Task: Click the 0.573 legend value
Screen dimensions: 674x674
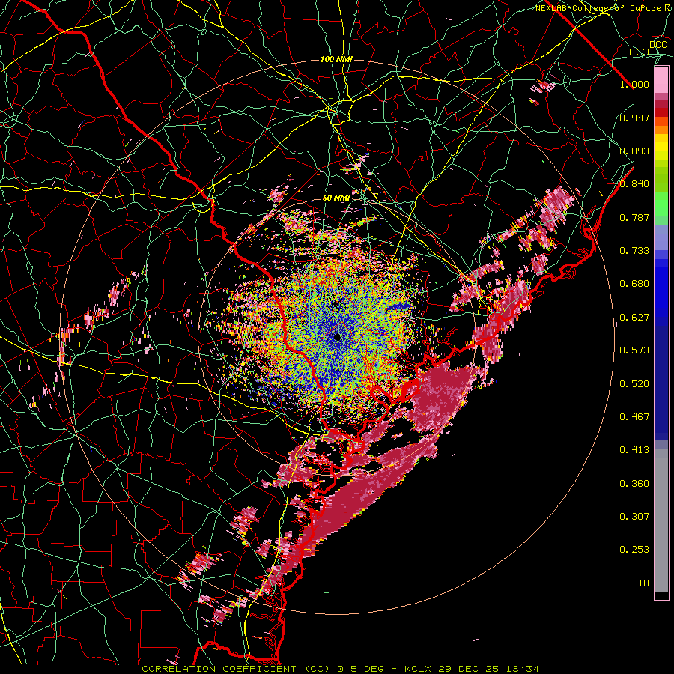Action: (634, 350)
